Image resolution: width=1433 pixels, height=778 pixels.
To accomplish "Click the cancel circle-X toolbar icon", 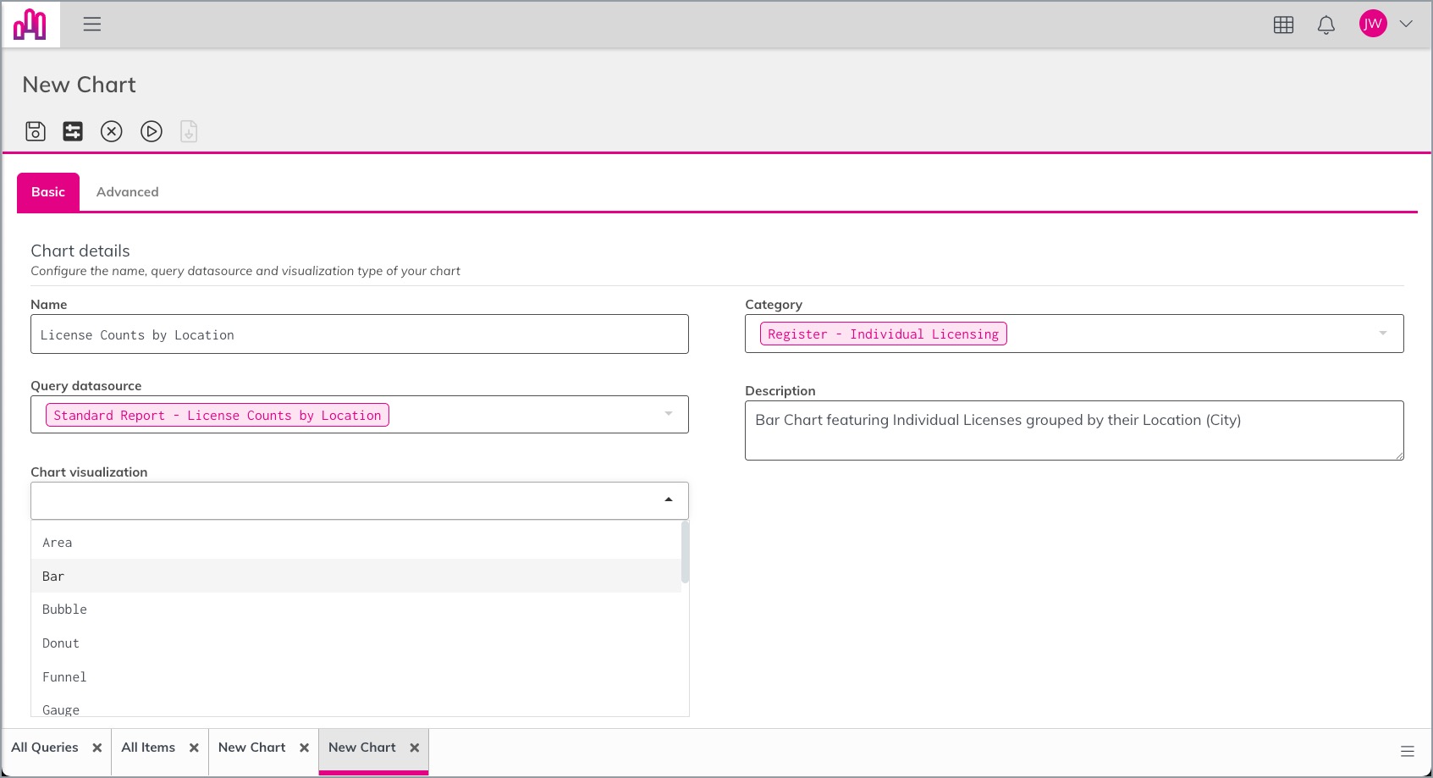I will pyautogui.click(x=112, y=131).
